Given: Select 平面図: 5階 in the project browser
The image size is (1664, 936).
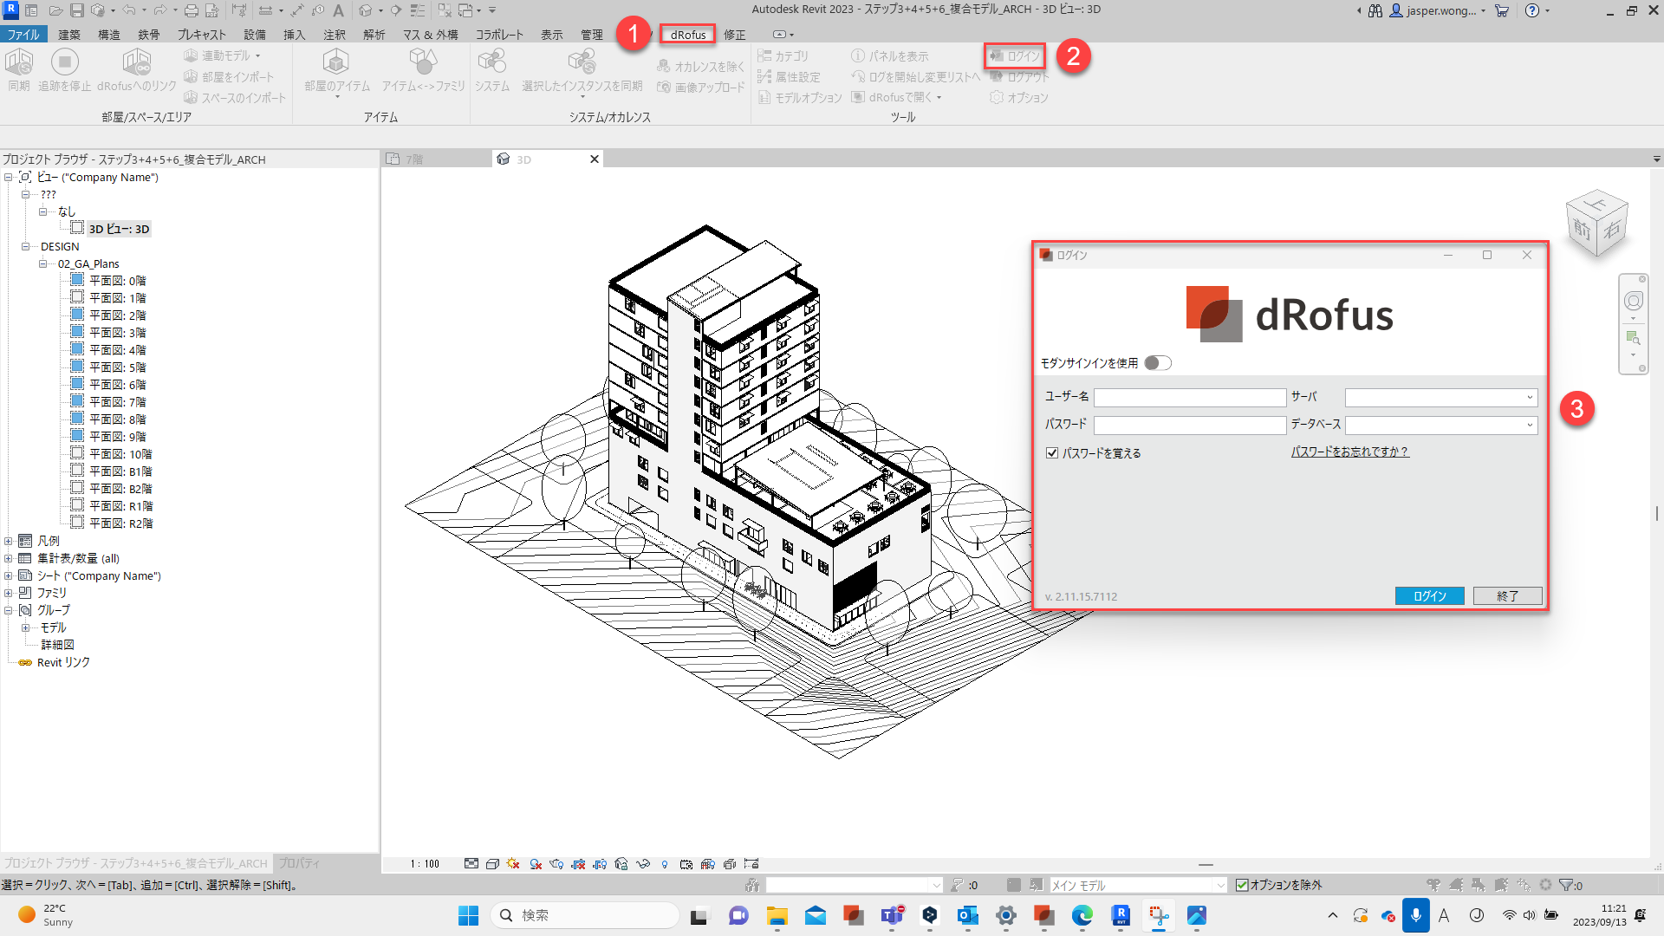Looking at the screenshot, I should tap(118, 367).
